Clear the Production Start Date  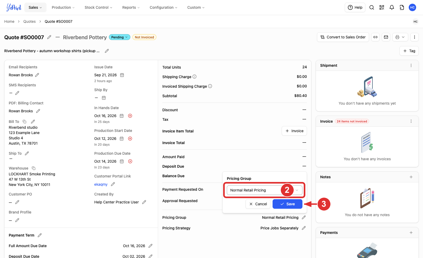click(130, 139)
